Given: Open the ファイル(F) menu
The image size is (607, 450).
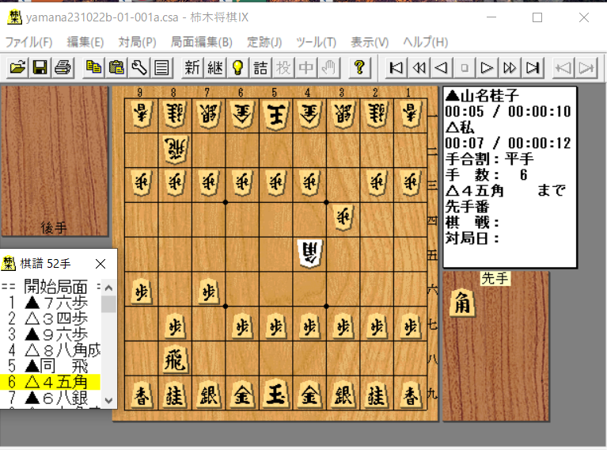Looking at the screenshot, I should click(29, 42).
